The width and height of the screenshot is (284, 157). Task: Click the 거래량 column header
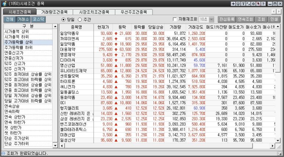[175, 27]
